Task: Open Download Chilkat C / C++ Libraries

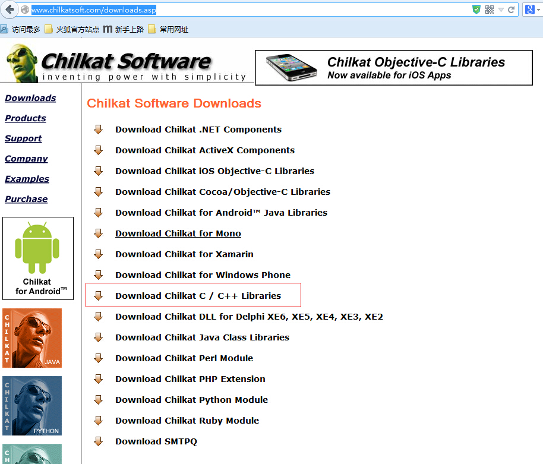Action: pyautogui.click(x=198, y=296)
